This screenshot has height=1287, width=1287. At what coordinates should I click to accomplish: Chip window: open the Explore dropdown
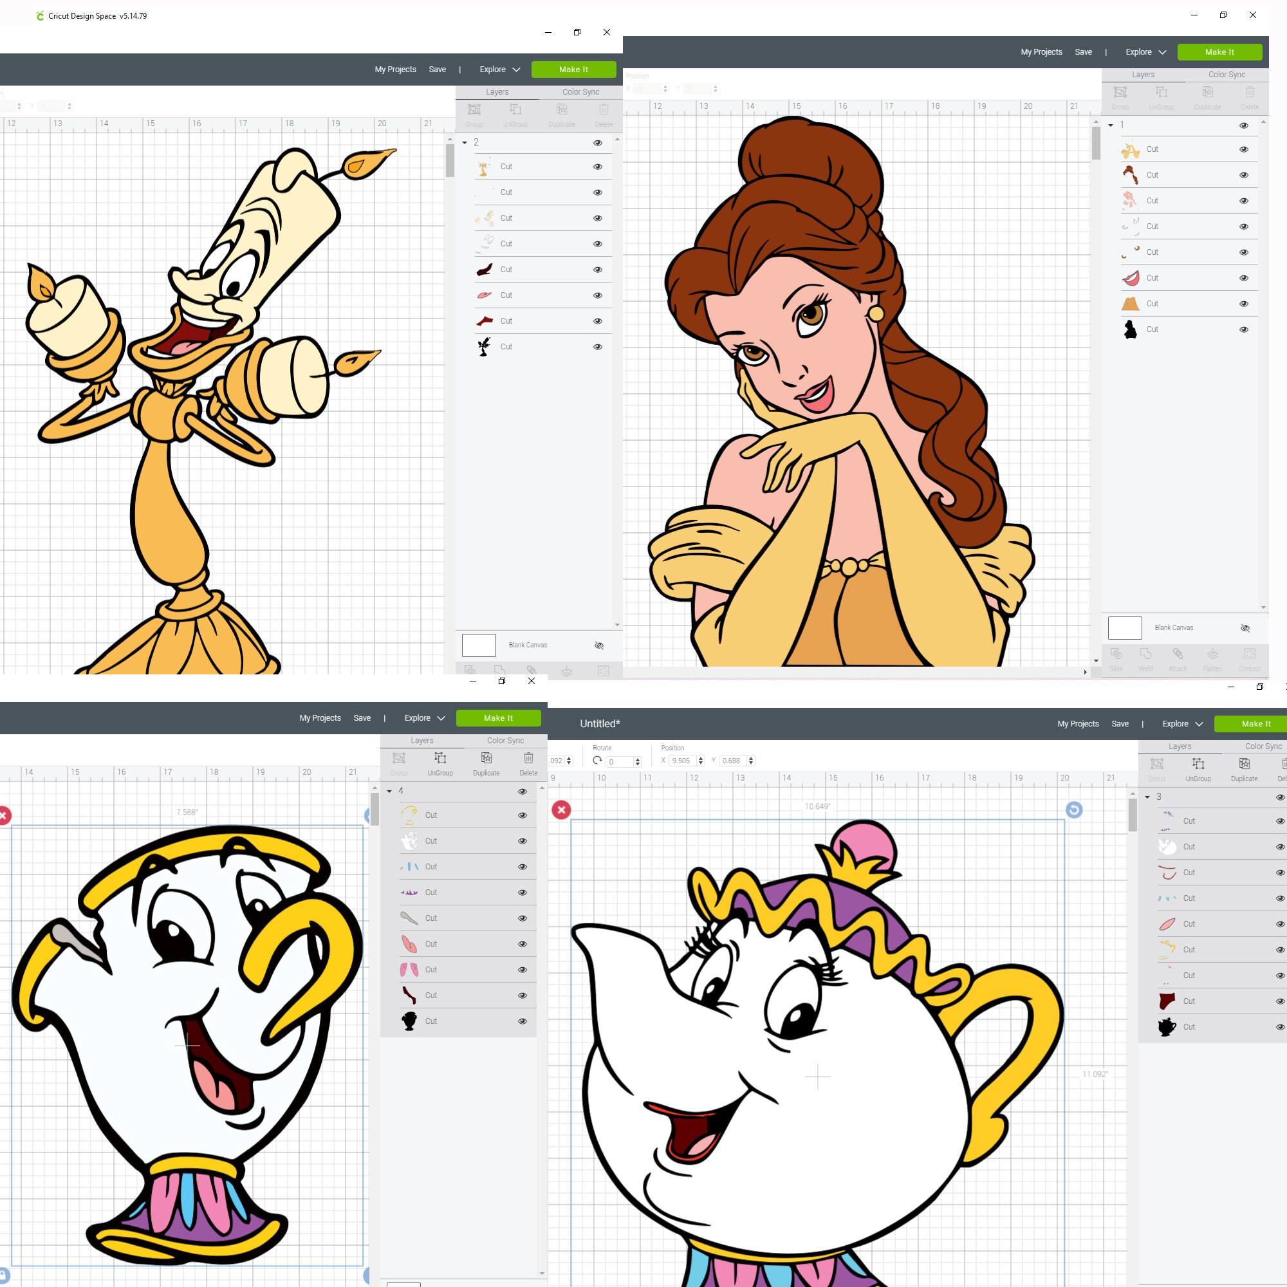(x=424, y=718)
